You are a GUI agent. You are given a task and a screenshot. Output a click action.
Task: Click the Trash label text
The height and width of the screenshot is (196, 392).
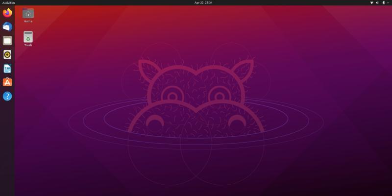[28, 45]
